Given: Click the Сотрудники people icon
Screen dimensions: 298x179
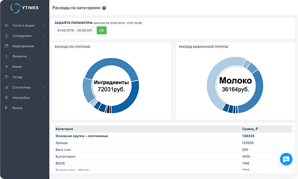Looking at the screenshot, I should pos(6,36).
